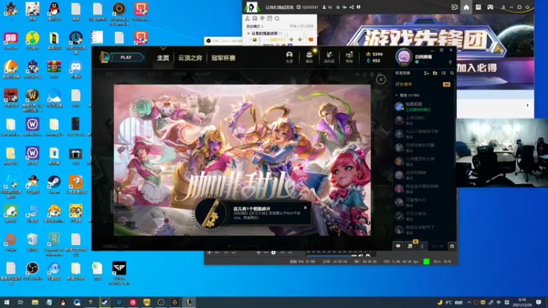Open the 腾讯QQ desktop shortcut
548x308 pixels.
54,12
